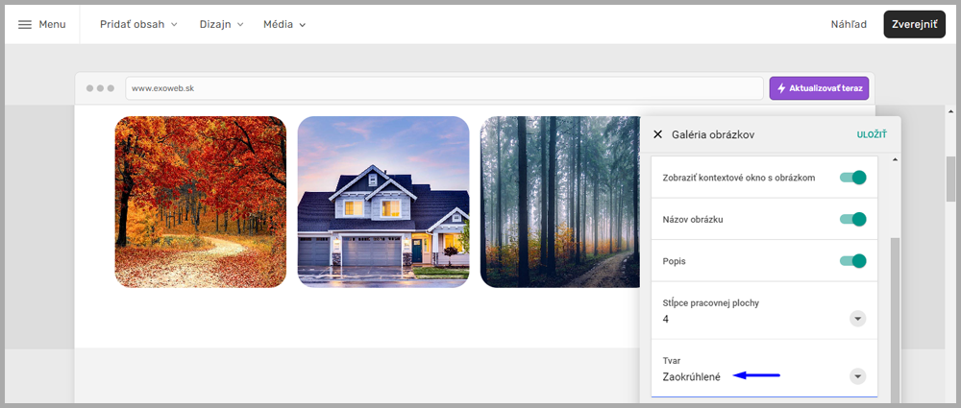Select the autumn forest image thumbnail

[200, 202]
